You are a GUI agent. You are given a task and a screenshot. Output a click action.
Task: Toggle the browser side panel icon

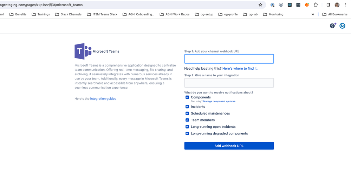pyautogui.click(x=329, y=5)
